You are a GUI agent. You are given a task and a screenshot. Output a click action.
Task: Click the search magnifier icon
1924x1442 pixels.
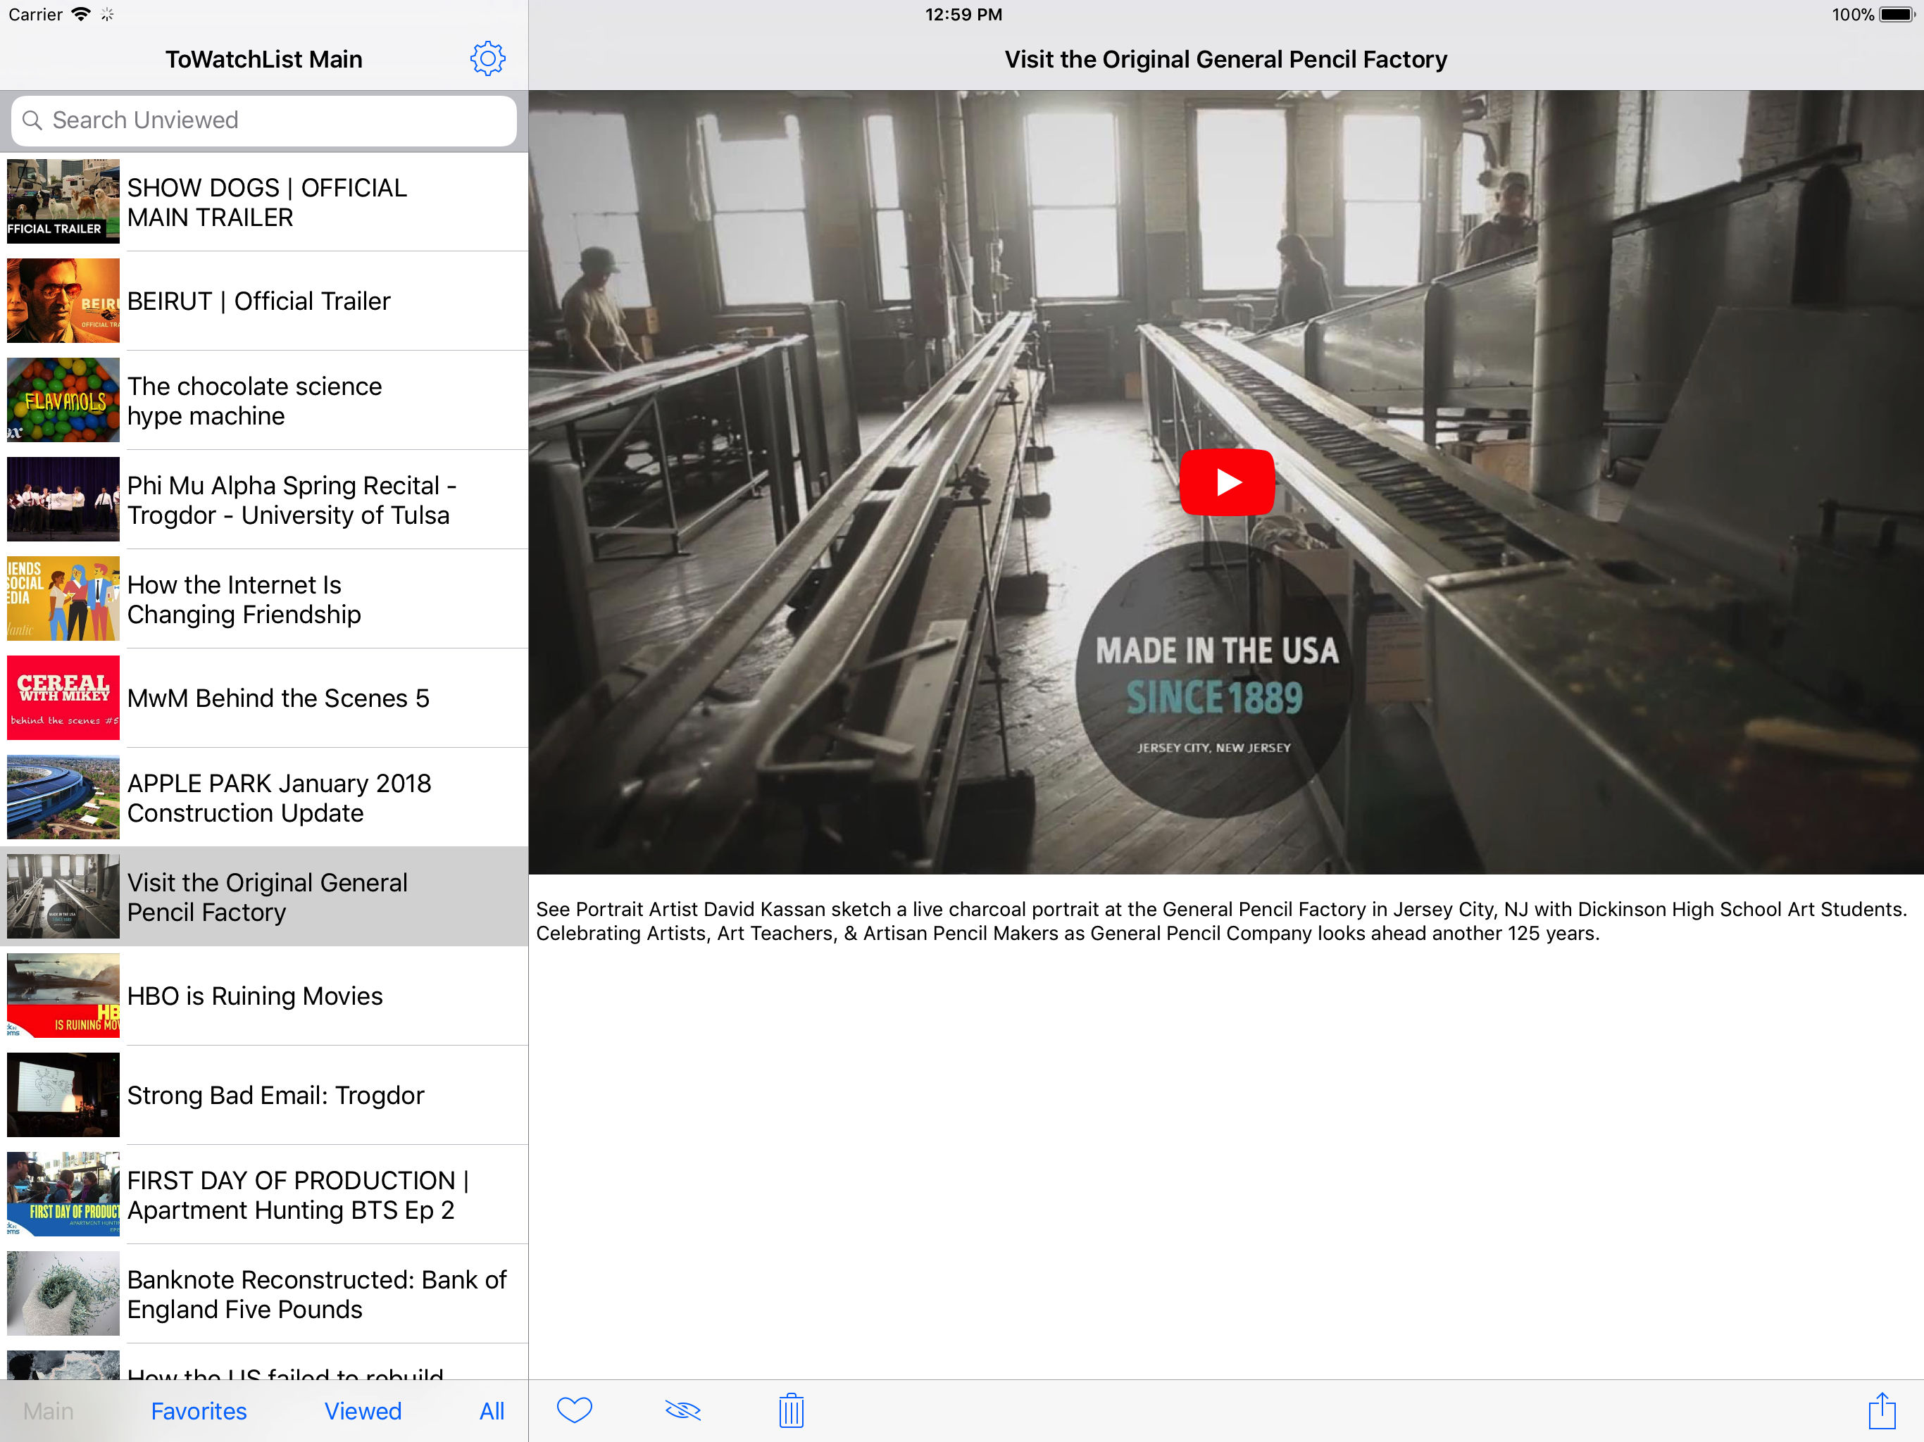(x=32, y=120)
